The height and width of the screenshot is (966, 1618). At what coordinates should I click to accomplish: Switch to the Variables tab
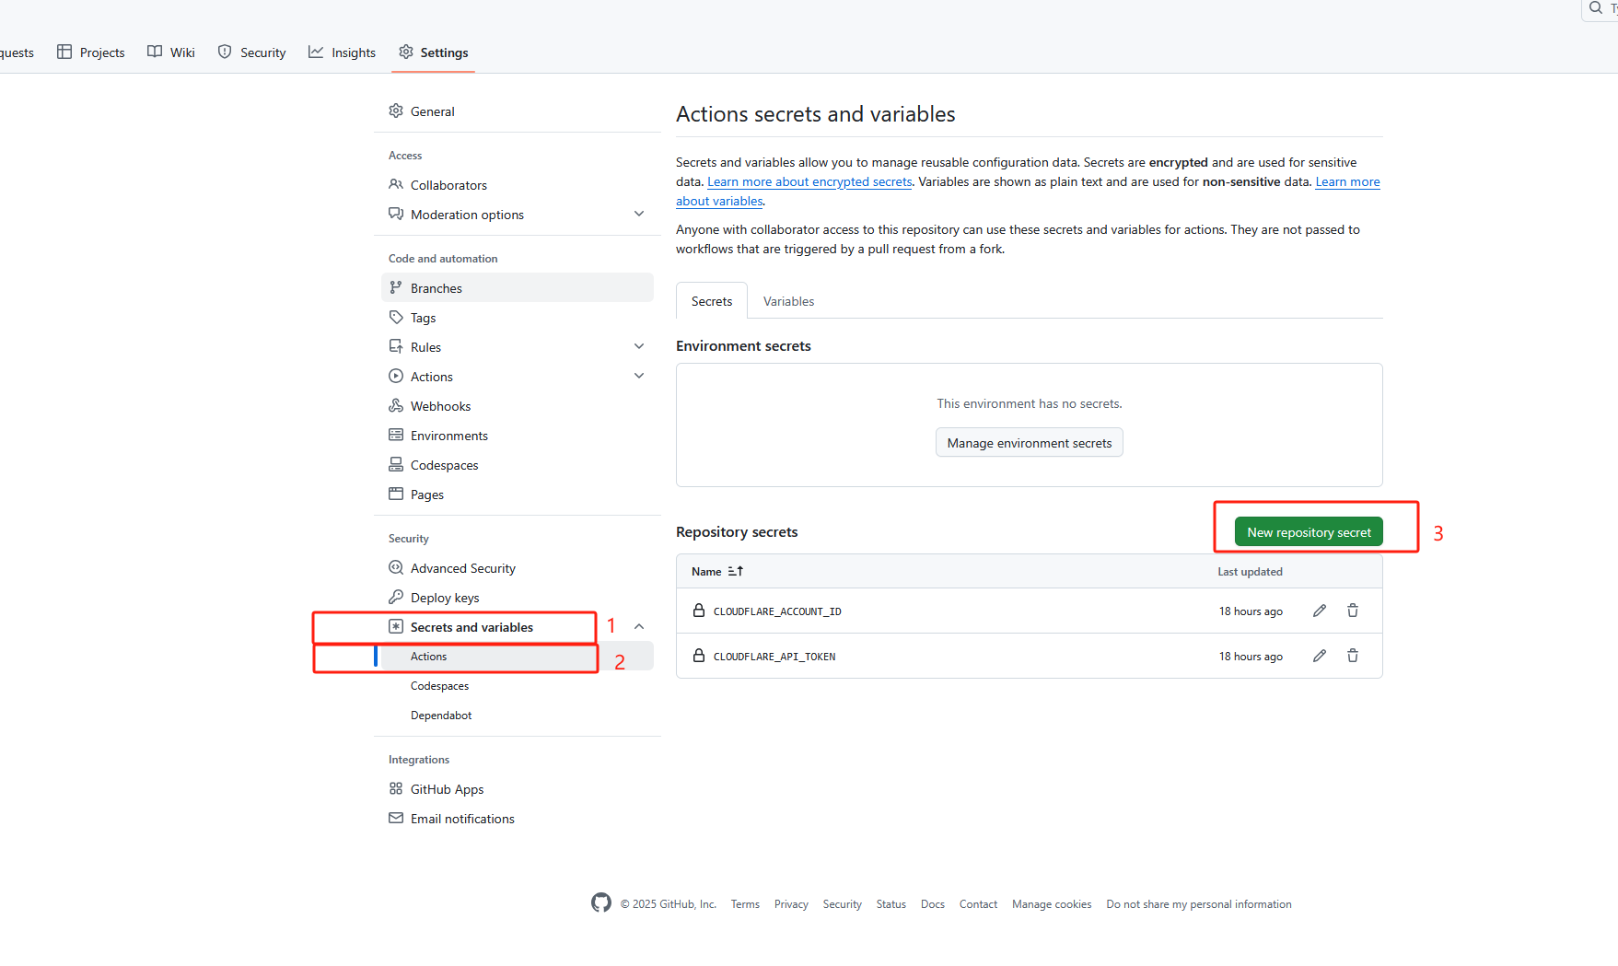pyautogui.click(x=788, y=301)
